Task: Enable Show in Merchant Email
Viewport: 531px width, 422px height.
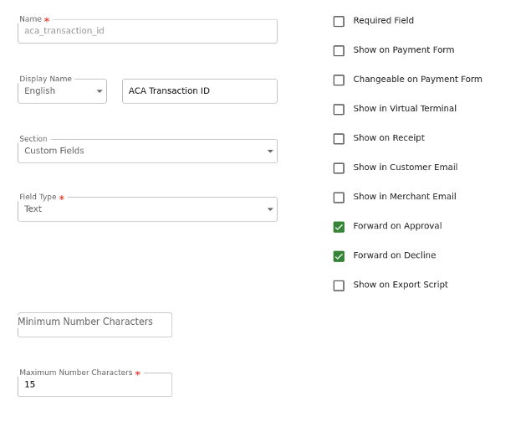Action: coord(339,198)
